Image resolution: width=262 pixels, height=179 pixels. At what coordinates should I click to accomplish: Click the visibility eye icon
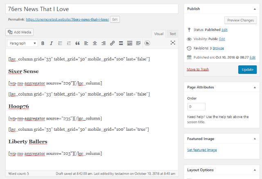pos(189,39)
